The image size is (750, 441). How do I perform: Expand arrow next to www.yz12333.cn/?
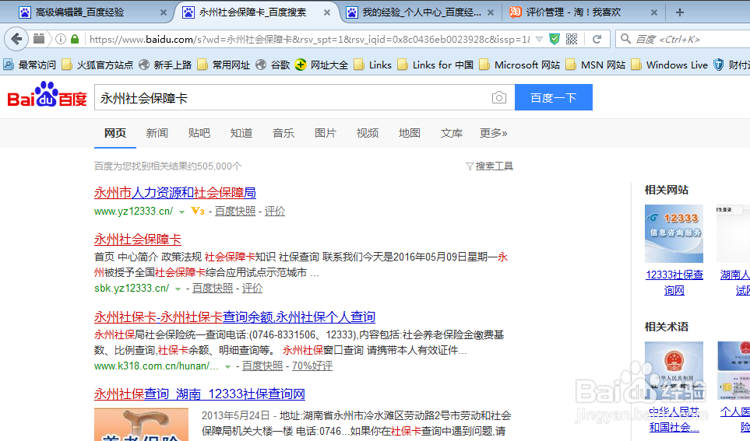click(181, 212)
